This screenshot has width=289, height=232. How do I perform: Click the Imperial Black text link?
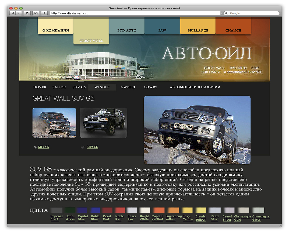point(57,218)
